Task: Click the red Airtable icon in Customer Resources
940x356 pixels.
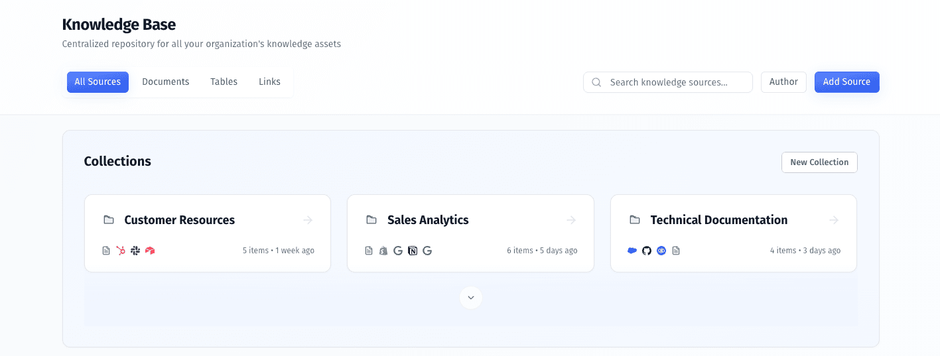Action: (150, 251)
